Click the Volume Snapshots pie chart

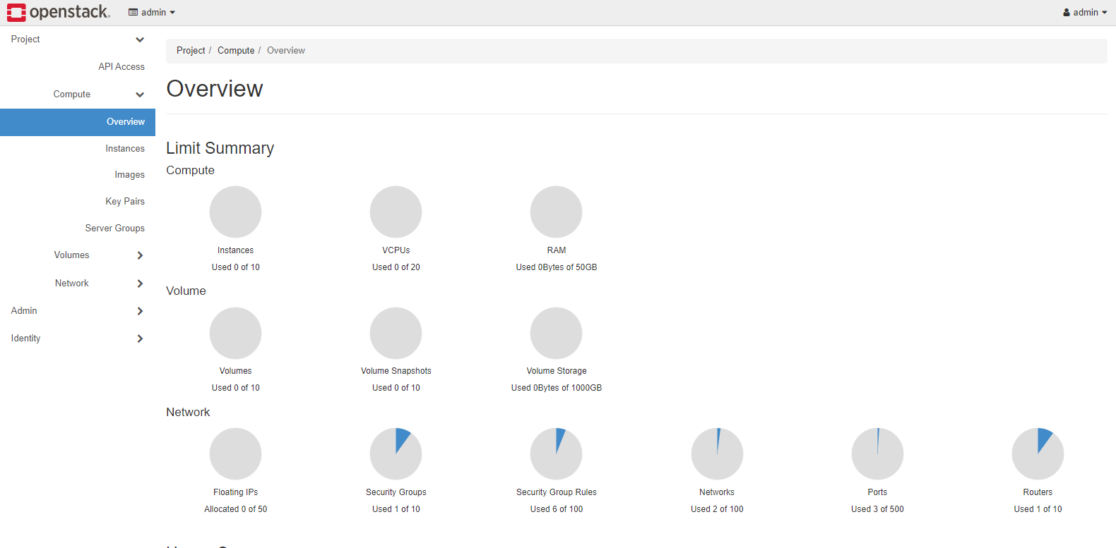pyautogui.click(x=396, y=333)
